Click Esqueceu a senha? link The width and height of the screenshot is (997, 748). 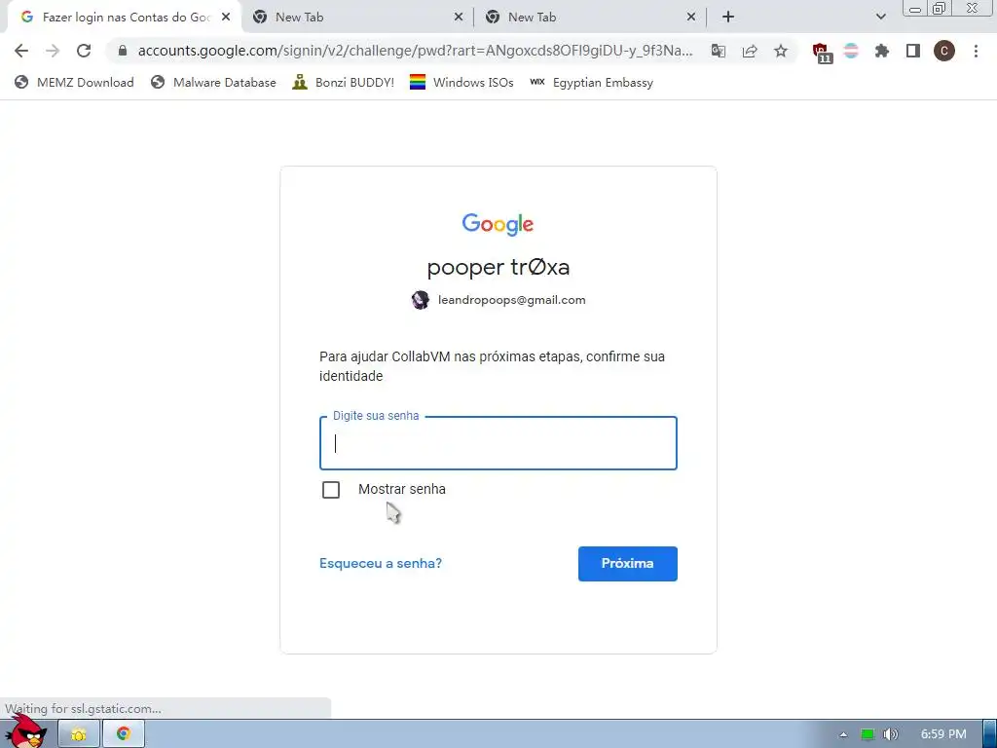(381, 564)
